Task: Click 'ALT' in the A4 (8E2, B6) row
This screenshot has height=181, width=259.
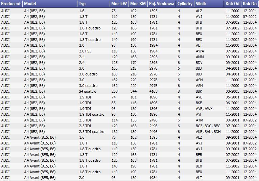Action: (x=199, y=45)
